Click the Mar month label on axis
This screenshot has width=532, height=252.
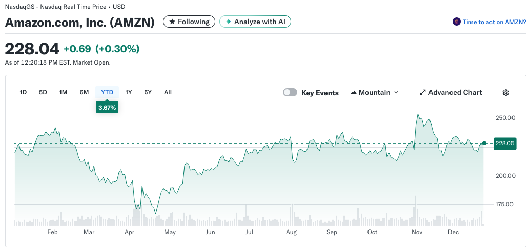click(89, 232)
